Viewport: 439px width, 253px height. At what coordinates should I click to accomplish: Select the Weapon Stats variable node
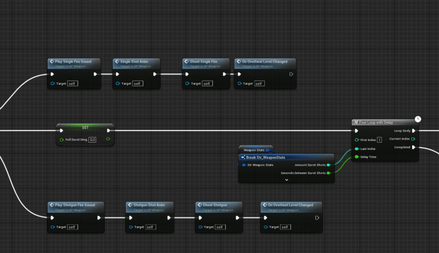254,150
